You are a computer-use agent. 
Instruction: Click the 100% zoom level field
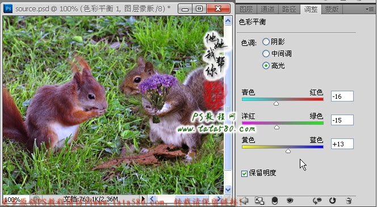coord(16,199)
